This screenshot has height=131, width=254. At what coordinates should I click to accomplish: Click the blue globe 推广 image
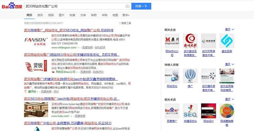pos(190,76)
